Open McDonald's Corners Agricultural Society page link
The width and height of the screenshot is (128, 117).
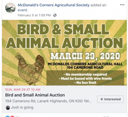pos(53,5)
